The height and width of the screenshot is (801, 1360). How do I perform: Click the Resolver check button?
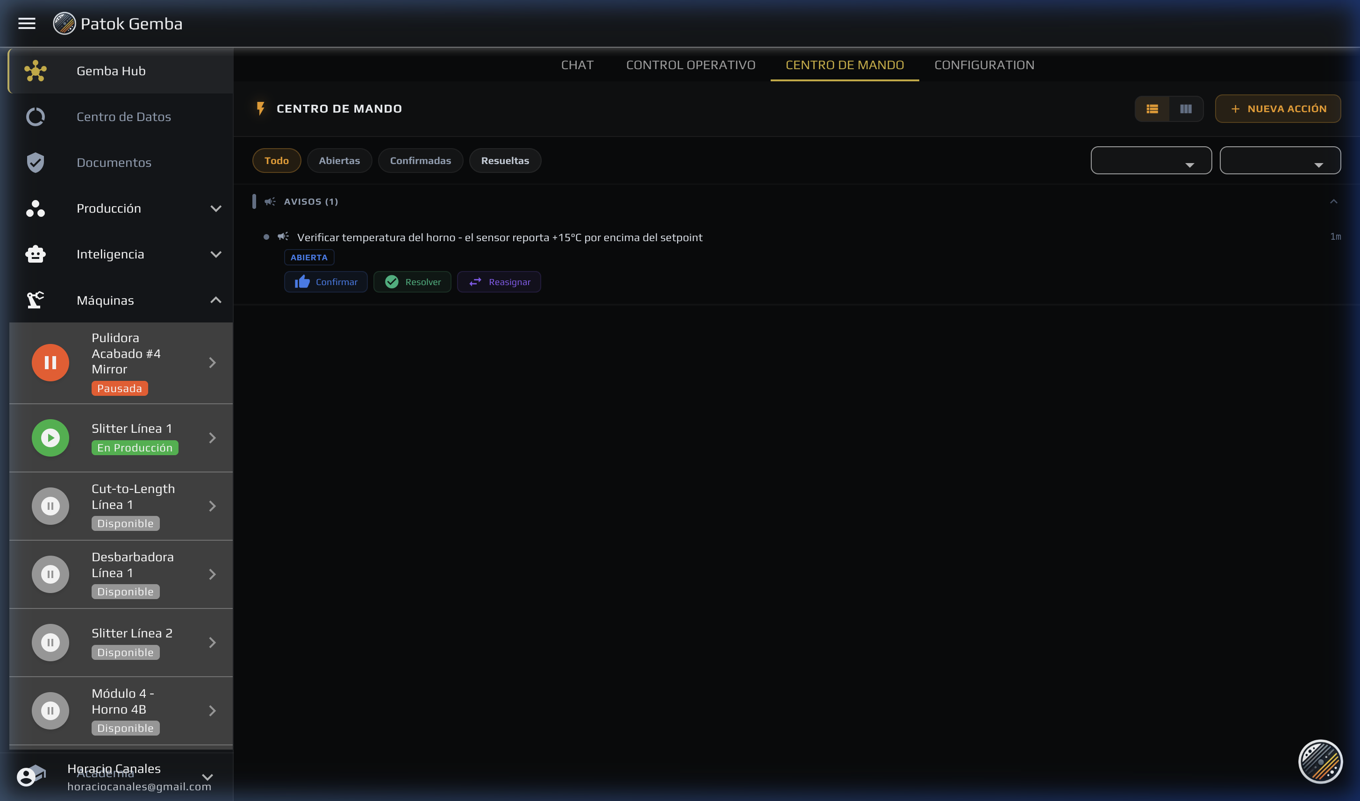(x=412, y=282)
